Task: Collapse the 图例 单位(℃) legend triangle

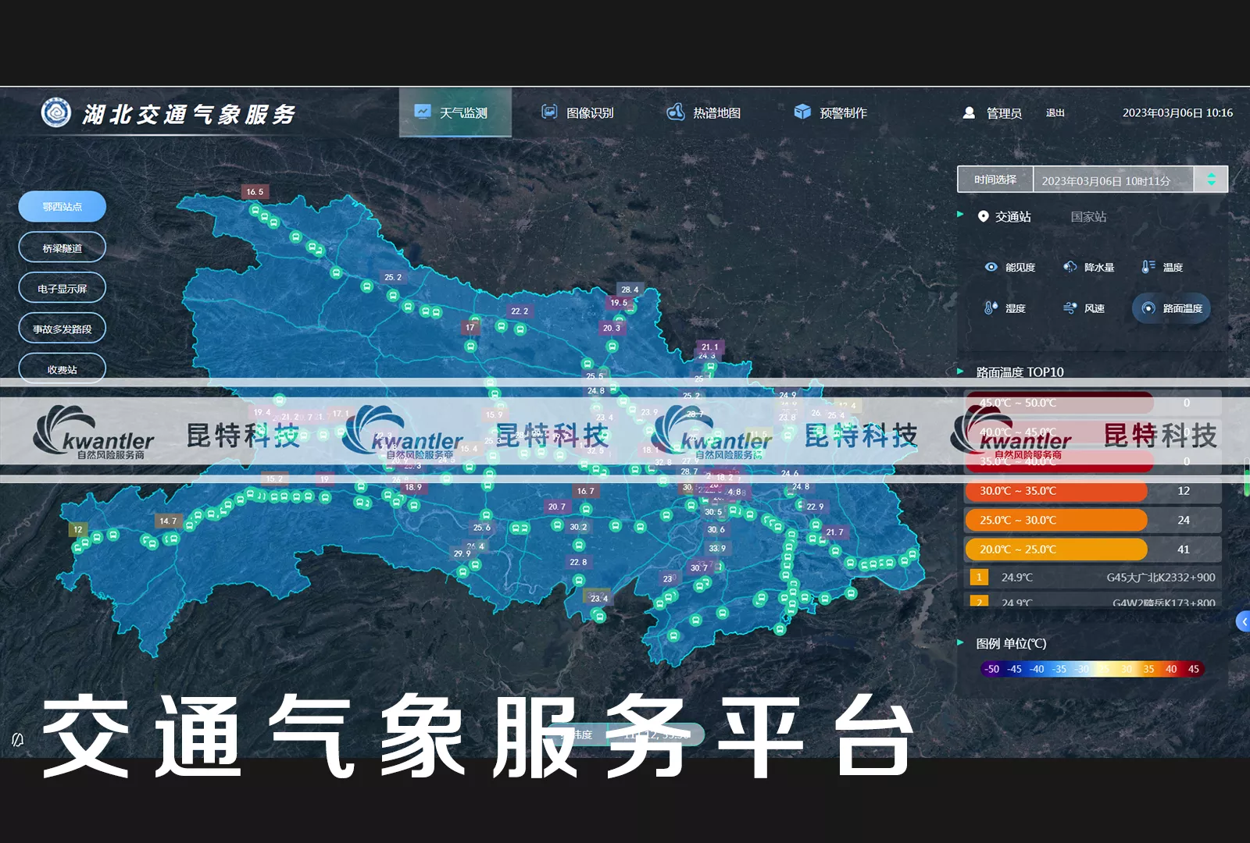Action: 960,642
